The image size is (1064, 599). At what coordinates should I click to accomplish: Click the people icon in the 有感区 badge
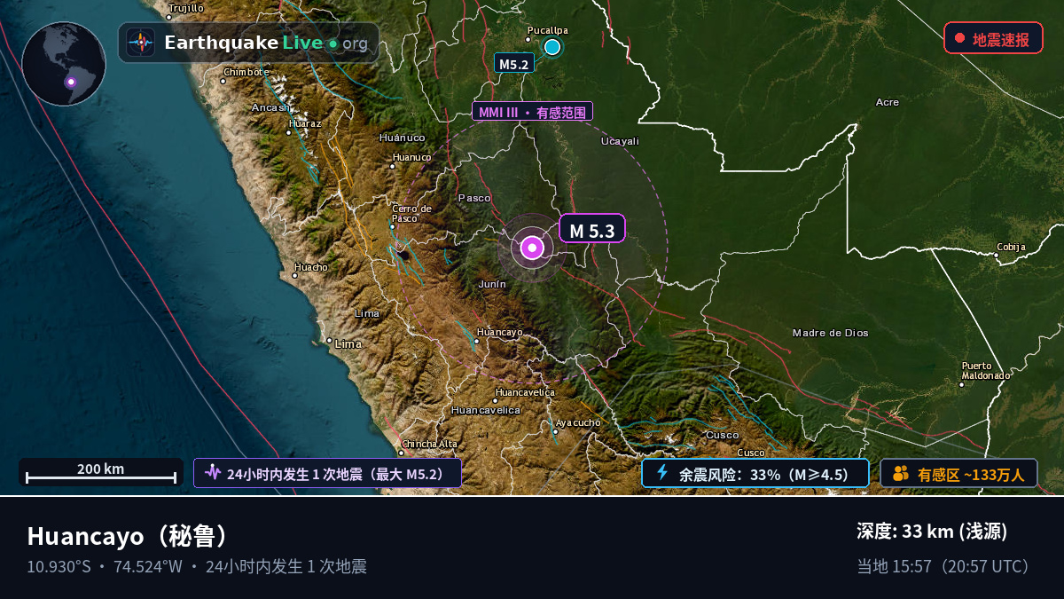tap(901, 473)
